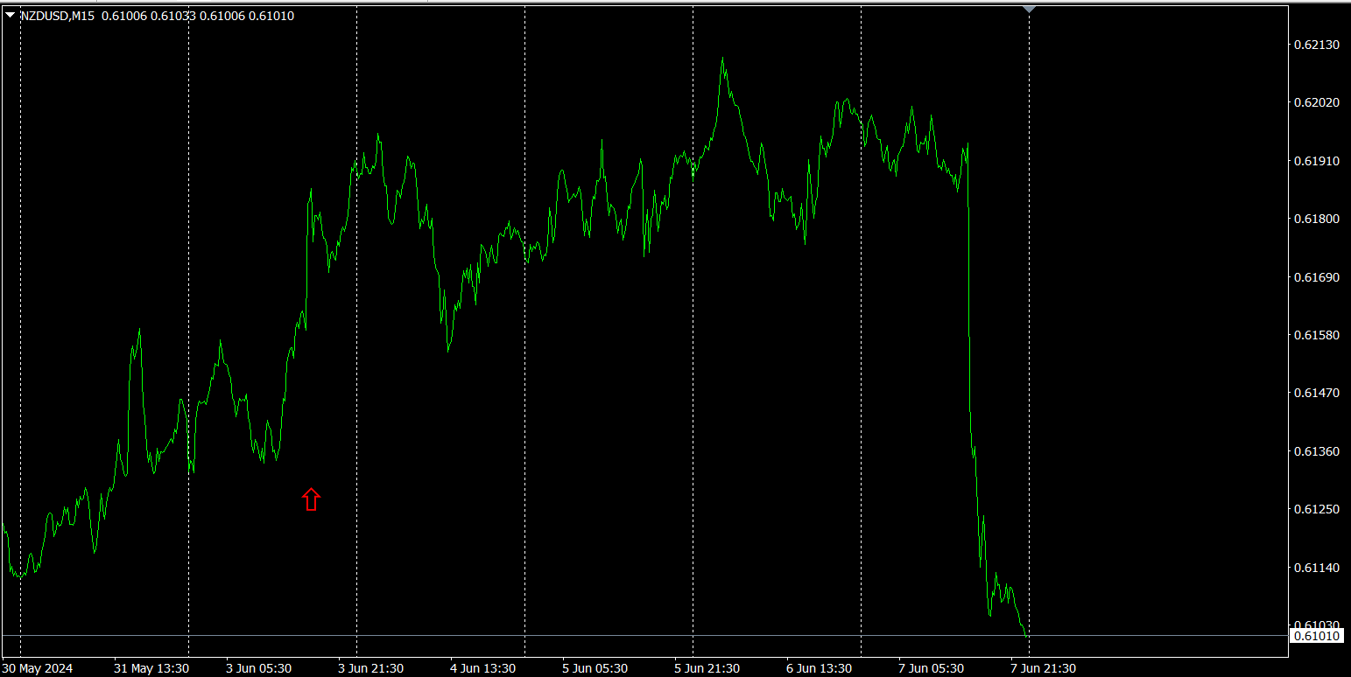Open the chart menu triangle beside NZDUSD,M15
Image resolution: width=1351 pixels, height=677 pixels.
[x=10, y=16]
